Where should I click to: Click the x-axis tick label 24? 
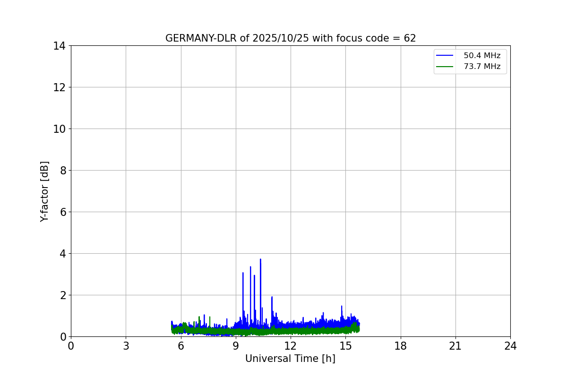pyautogui.click(x=510, y=346)
